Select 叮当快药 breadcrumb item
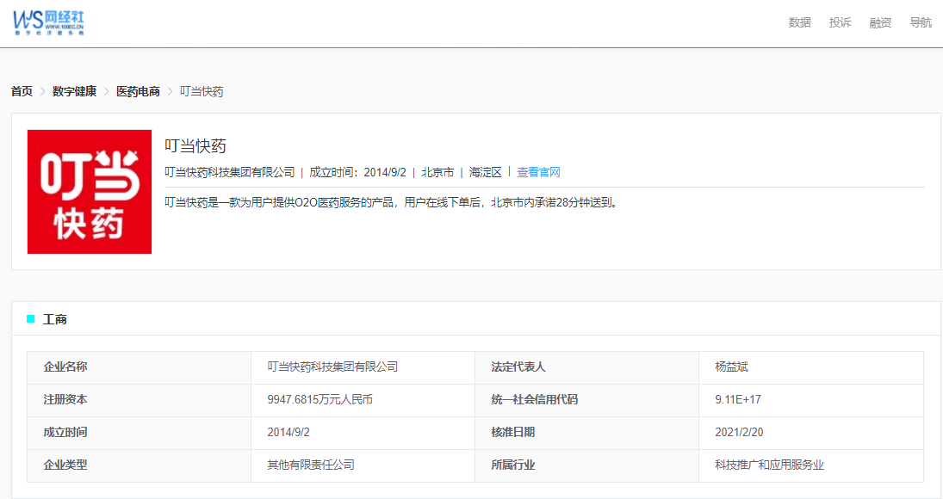 coord(202,91)
